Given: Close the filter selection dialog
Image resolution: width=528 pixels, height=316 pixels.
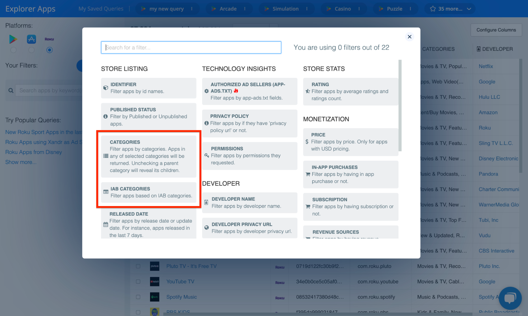Looking at the screenshot, I should point(409,37).
